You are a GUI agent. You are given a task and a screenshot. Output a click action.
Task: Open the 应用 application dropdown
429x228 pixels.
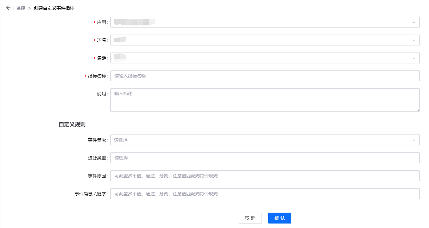coord(257,22)
